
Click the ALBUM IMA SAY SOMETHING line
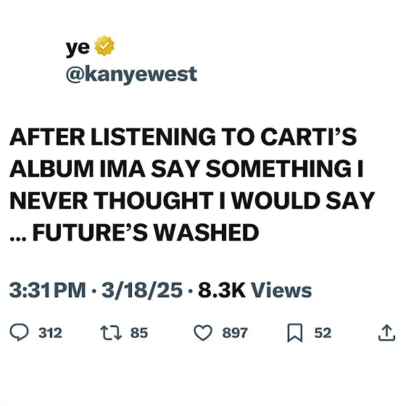pos(186,168)
